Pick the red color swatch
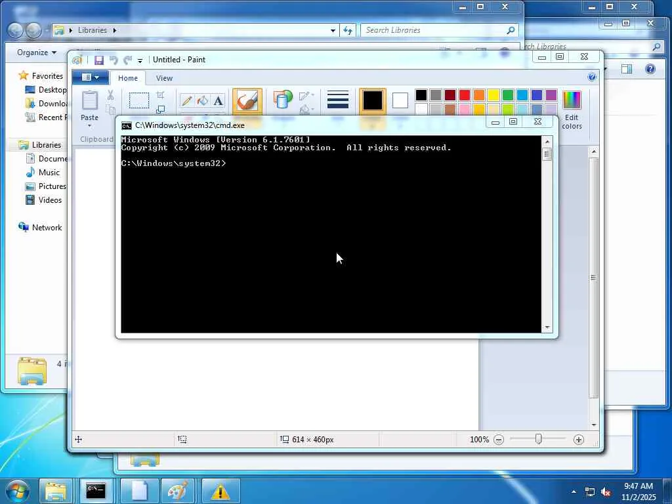This screenshot has height=504, width=672. pyautogui.click(x=465, y=95)
